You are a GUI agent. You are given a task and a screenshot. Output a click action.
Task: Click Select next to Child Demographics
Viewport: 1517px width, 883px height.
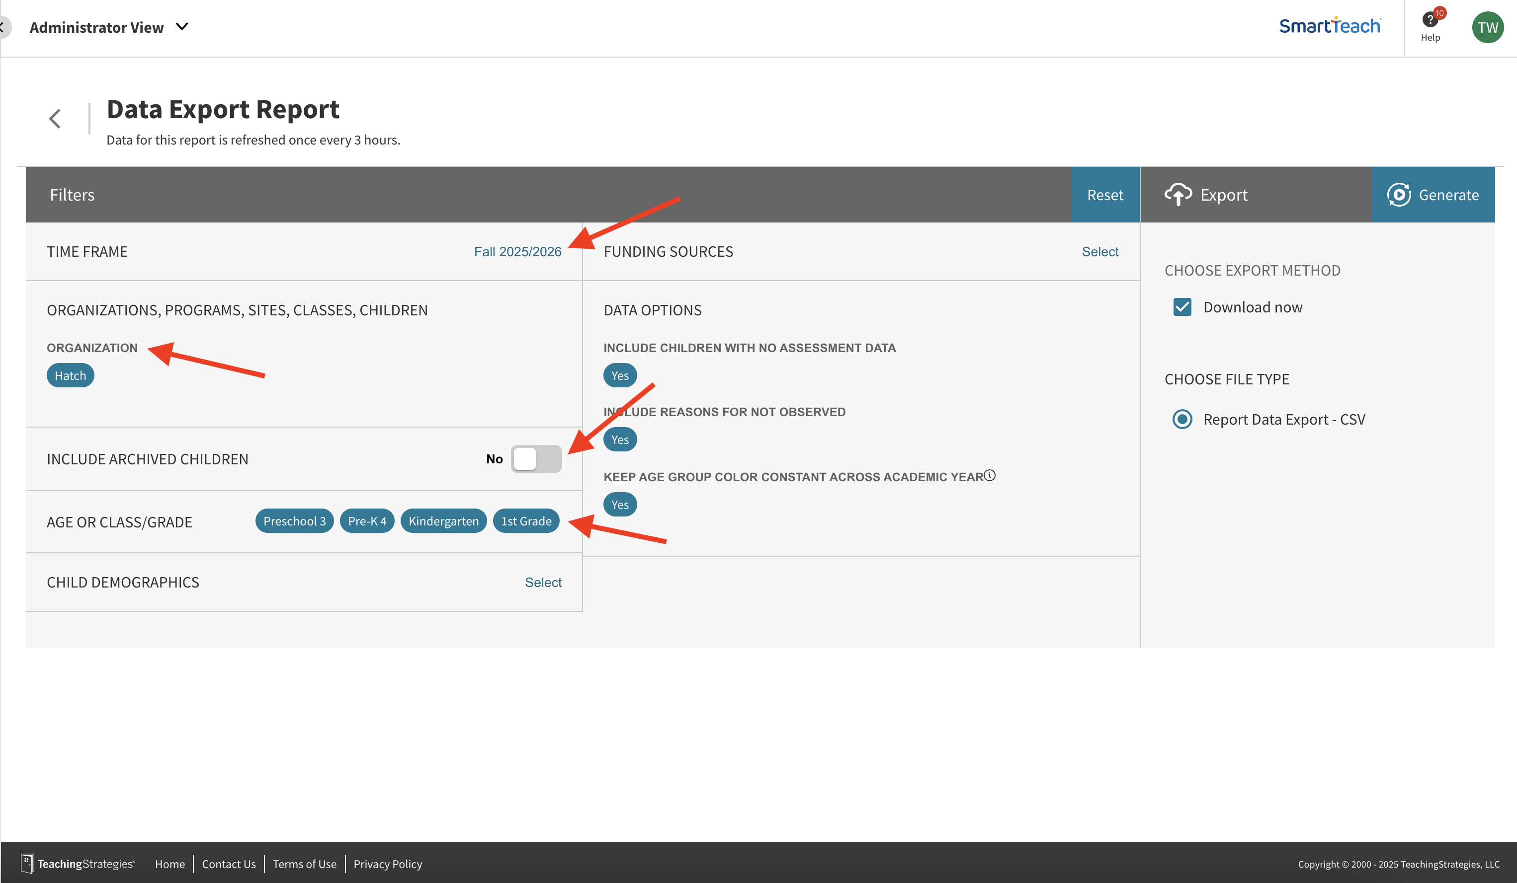[x=543, y=582]
